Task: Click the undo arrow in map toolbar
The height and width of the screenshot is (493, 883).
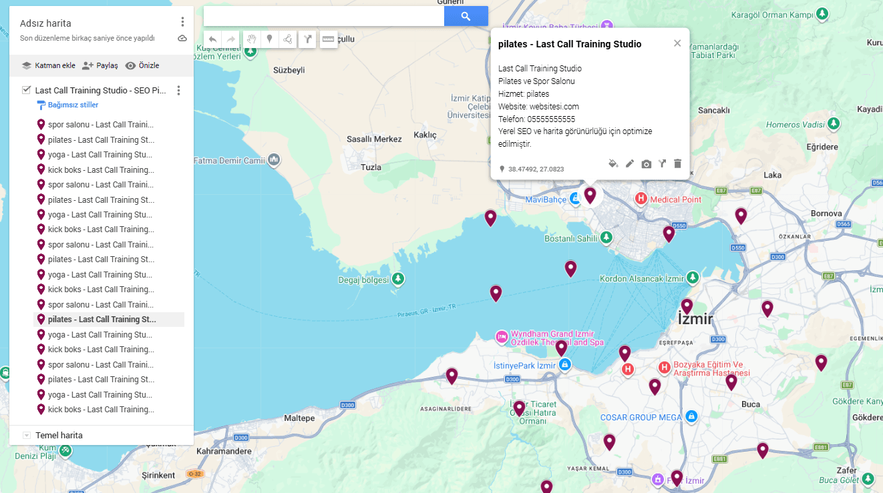Action: pos(212,39)
